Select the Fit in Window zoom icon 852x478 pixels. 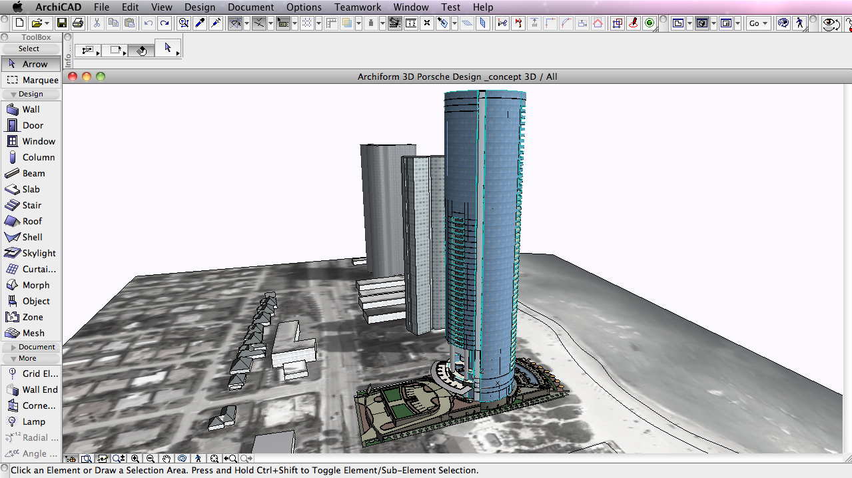click(87, 458)
